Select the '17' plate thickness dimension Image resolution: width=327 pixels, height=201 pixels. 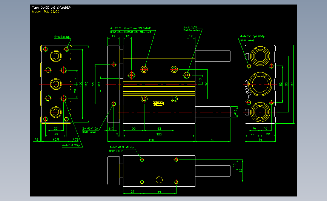(x=114, y=36)
